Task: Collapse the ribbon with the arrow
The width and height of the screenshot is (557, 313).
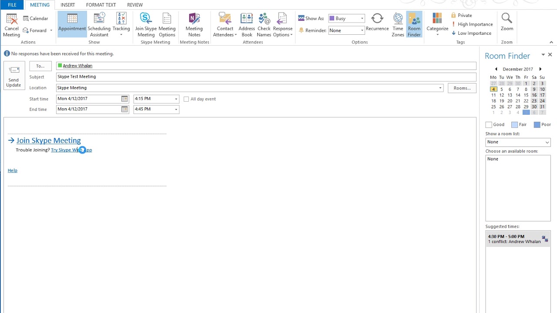Action: click(x=551, y=42)
